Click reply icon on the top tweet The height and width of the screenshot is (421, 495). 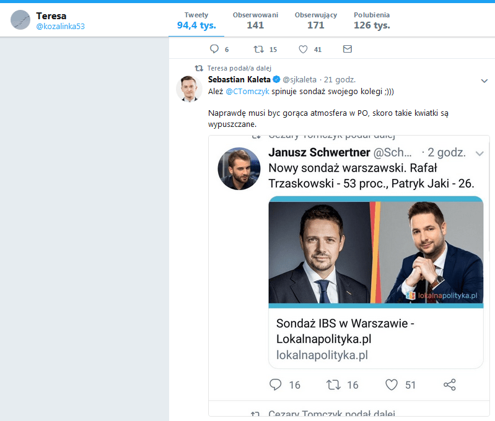click(215, 49)
